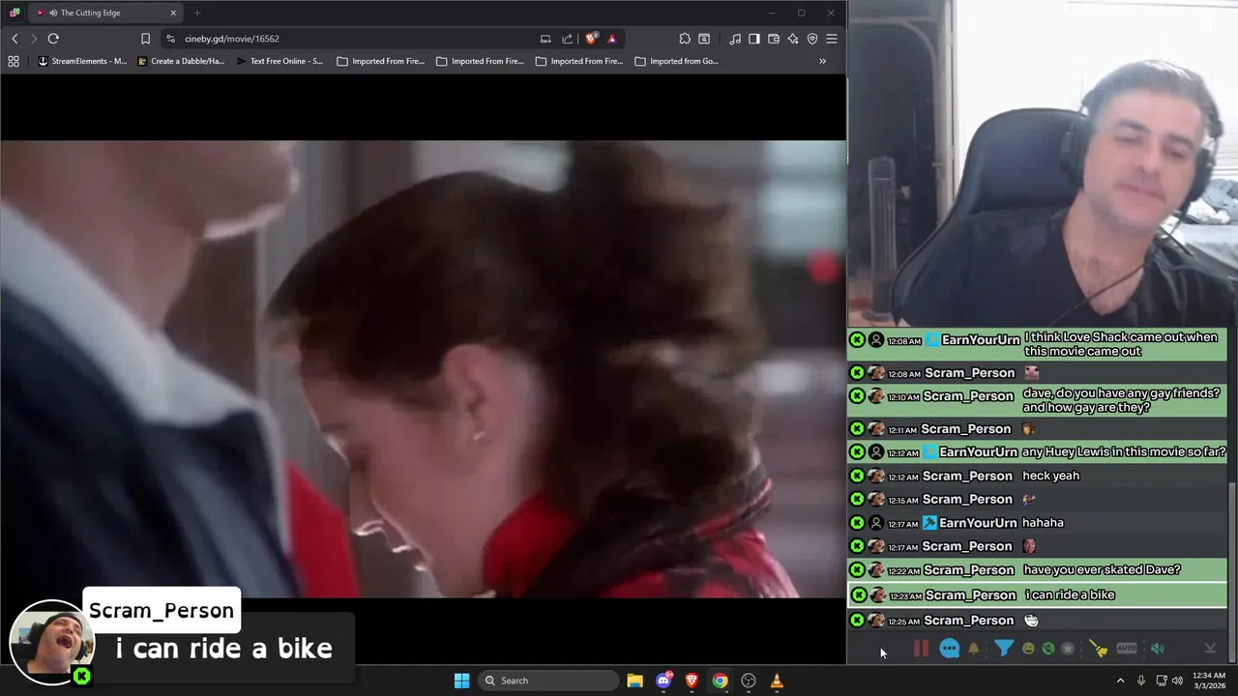This screenshot has width=1238, height=696.
Task: Show hidden bookmarks with double chevron
Action: (x=822, y=61)
